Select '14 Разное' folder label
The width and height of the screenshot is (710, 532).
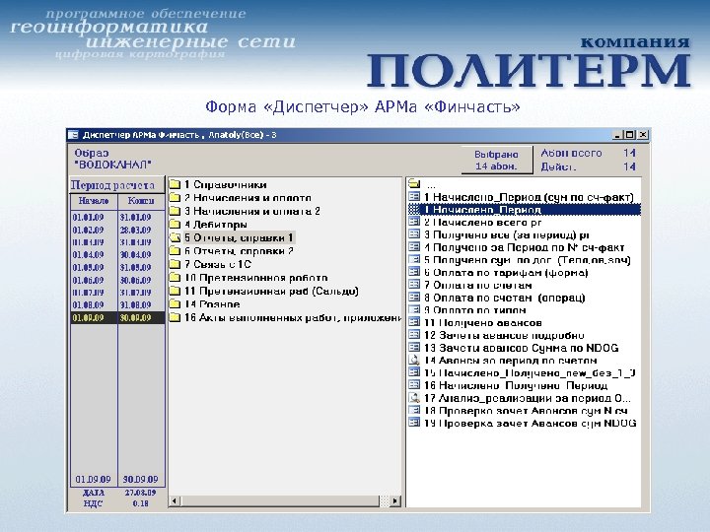212,304
